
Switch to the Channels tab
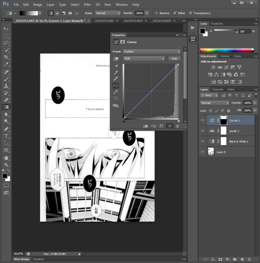218,89
